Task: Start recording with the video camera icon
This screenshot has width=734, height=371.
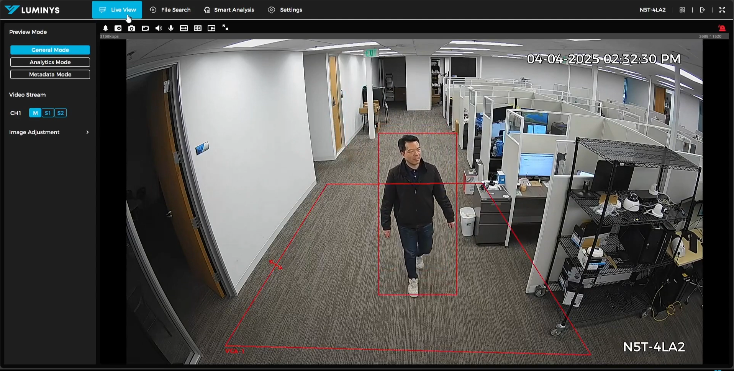Action: click(x=145, y=28)
